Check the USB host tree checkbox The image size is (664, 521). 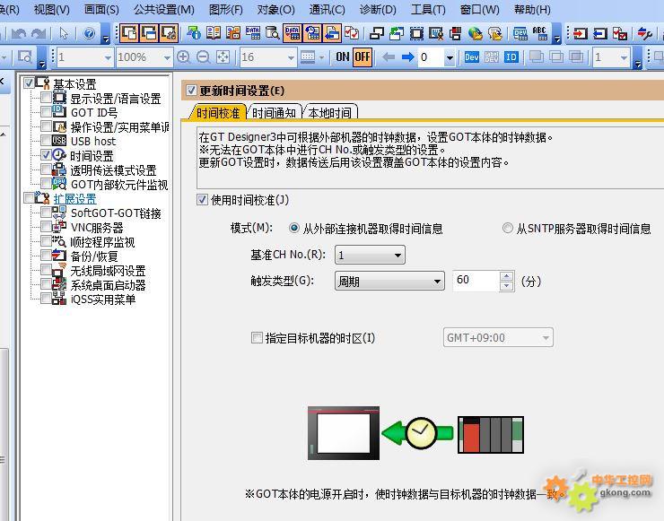click(46, 141)
